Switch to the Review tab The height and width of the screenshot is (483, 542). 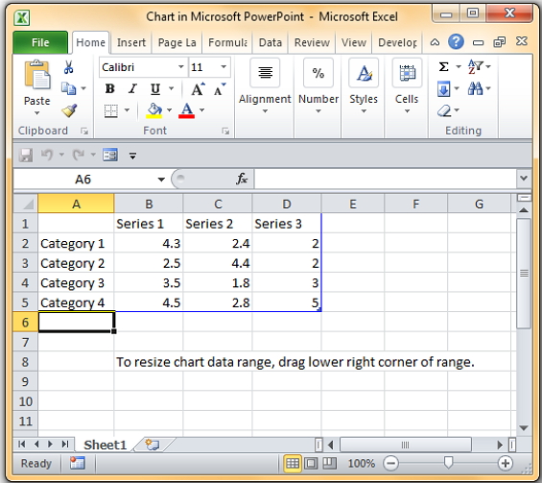coord(312,42)
